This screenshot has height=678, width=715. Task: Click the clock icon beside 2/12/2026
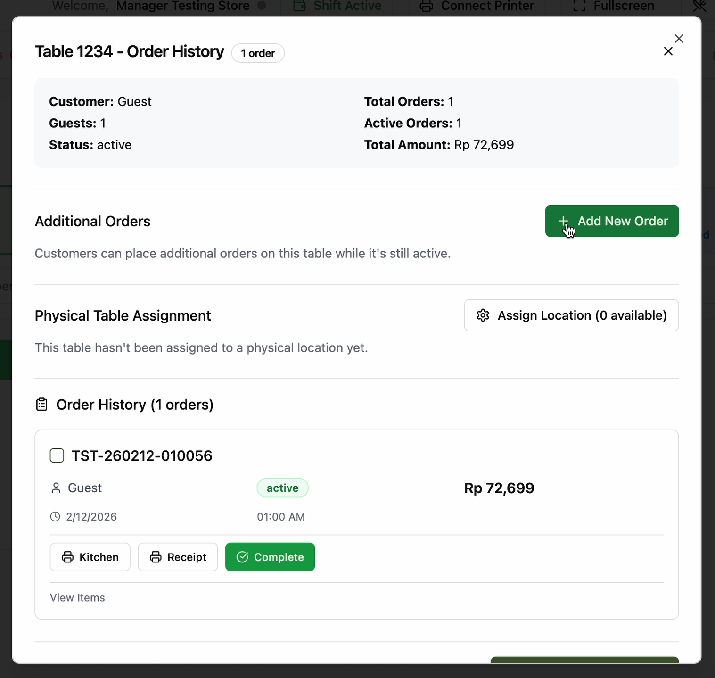(55, 517)
